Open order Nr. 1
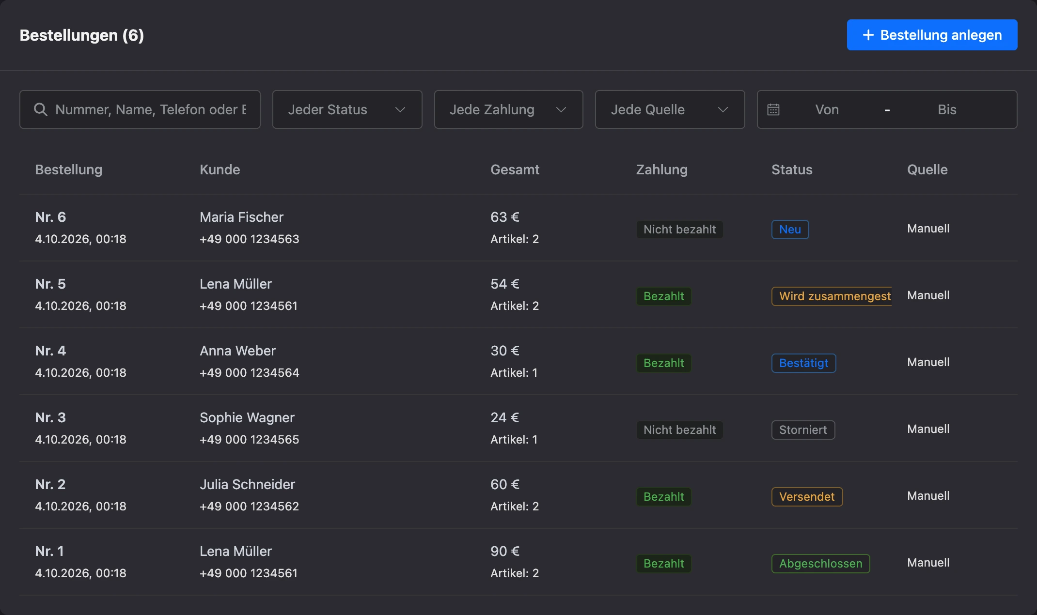This screenshot has width=1037, height=615. [49, 551]
